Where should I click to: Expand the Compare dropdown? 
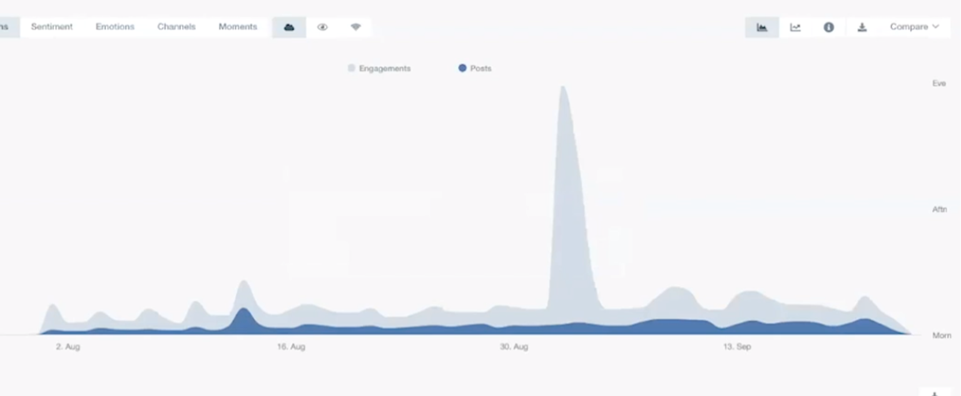click(x=914, y=27)
